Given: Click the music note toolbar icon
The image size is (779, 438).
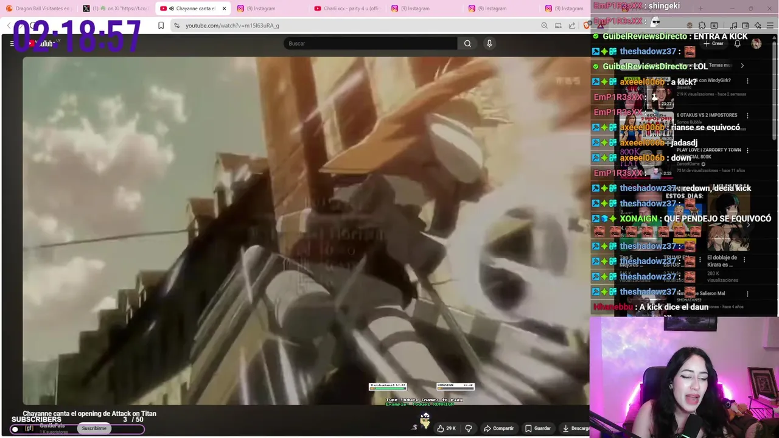Looking at the screenshot, I should pyautogui.click(x=733, y=26).
